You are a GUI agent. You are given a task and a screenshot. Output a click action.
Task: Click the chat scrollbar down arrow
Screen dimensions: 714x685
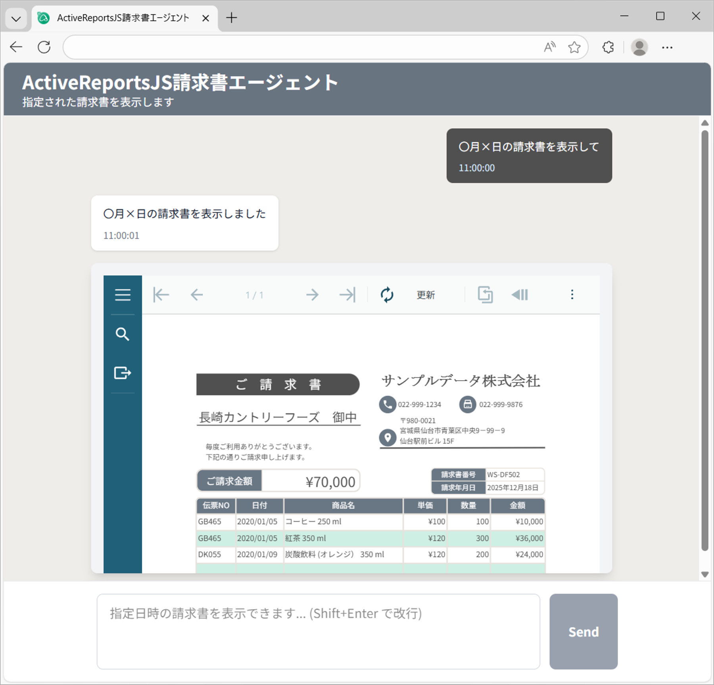705,574
